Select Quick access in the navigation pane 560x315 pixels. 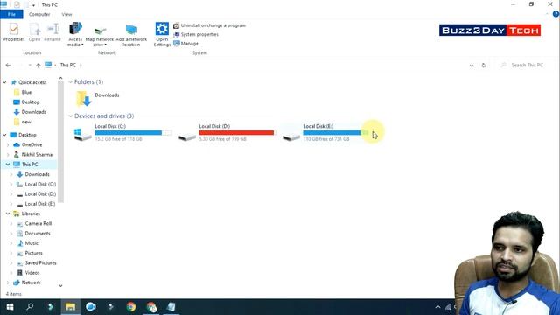coord(32,82)
